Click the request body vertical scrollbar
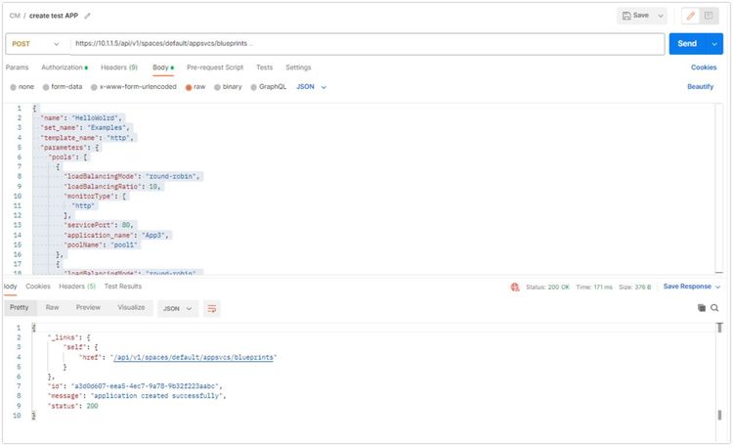This screenshot has height=446, width=733. tap(719, 187)
